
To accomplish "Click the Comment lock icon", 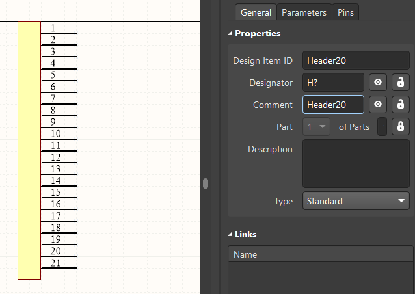I will pos(401,104).
